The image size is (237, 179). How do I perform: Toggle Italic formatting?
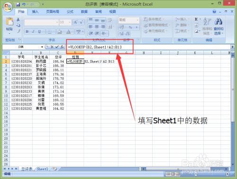coord(33,32)
